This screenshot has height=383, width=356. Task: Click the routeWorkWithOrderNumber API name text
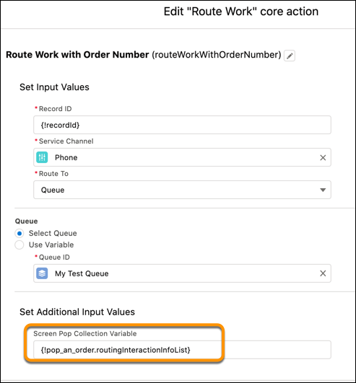tap(217, 55)
